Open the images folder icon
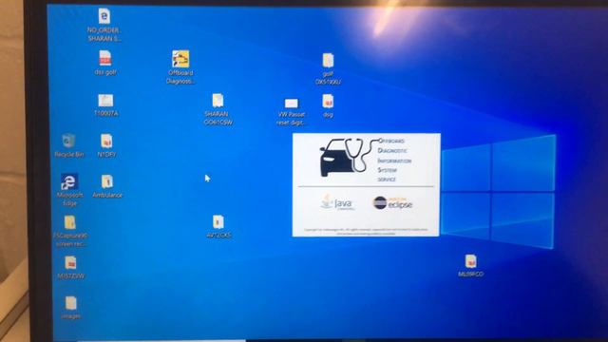This screenshot has width=608, height=342. (x=70, y=303)
